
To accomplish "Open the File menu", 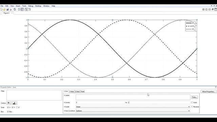I will (2, 6).
